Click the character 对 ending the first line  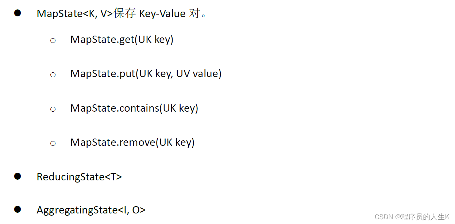[194, 14]
